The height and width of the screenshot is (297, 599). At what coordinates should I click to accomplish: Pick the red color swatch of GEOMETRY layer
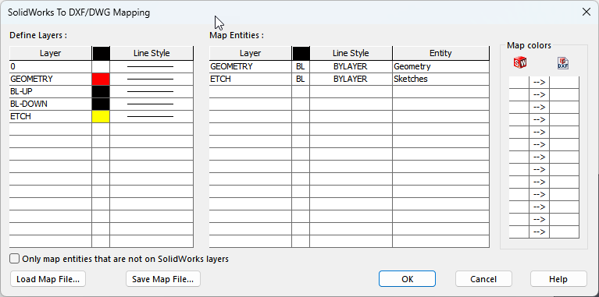[101, 79]
